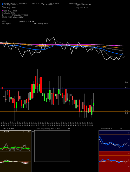The width and height of the screenshot is (130, 172).
Task: Click the 'Stochastics & R' panel title
Action: pos(106,129)
